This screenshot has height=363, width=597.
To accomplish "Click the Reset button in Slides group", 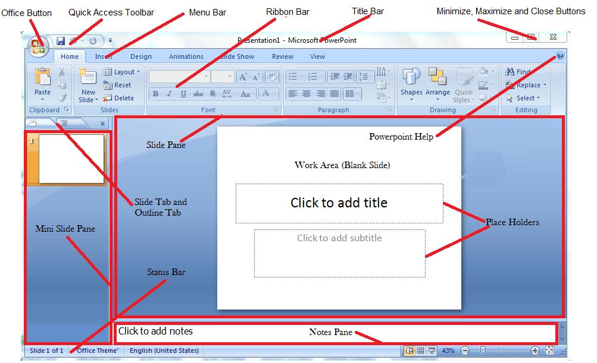I will click(117, 85).
